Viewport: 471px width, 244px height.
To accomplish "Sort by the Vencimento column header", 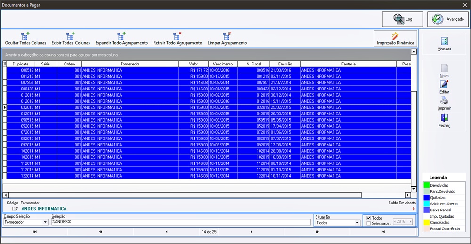I will pos(223,64).
